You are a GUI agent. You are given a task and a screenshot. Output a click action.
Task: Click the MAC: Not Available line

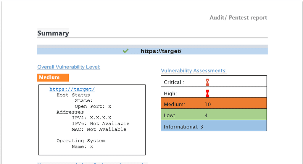point(99,129)
